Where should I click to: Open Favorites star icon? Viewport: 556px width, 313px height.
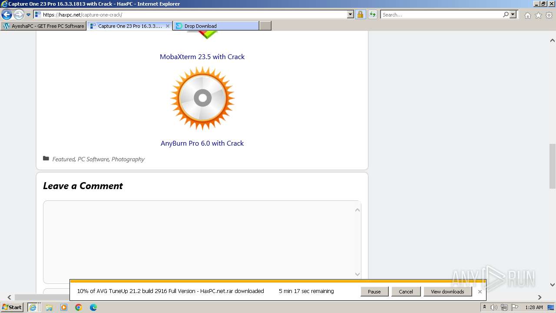(538, 15)
